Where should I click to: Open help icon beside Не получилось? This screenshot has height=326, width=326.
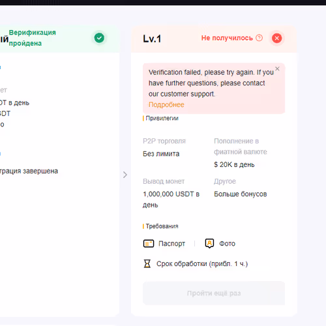coord(259,38)
